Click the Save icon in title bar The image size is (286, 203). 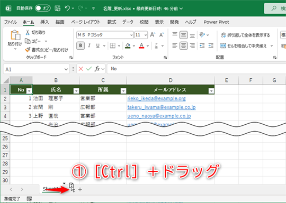pyautogui.click(x=57, y=8)
